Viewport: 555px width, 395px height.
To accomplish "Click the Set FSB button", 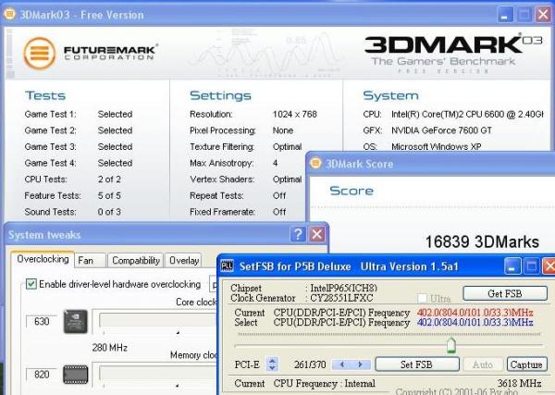I will click(x=417, y=364).
